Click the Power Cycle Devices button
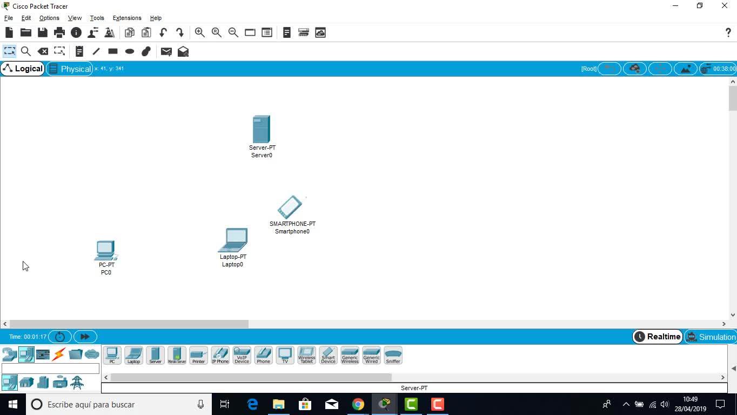737x415 pixels. [60, 337]
